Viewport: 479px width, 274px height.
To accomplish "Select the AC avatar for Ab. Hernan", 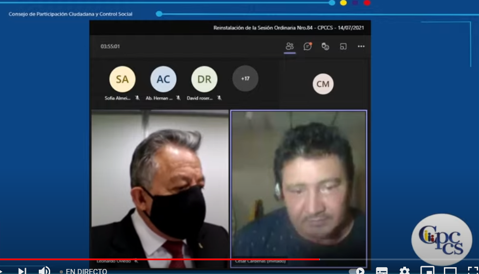I will click(163, 79).
